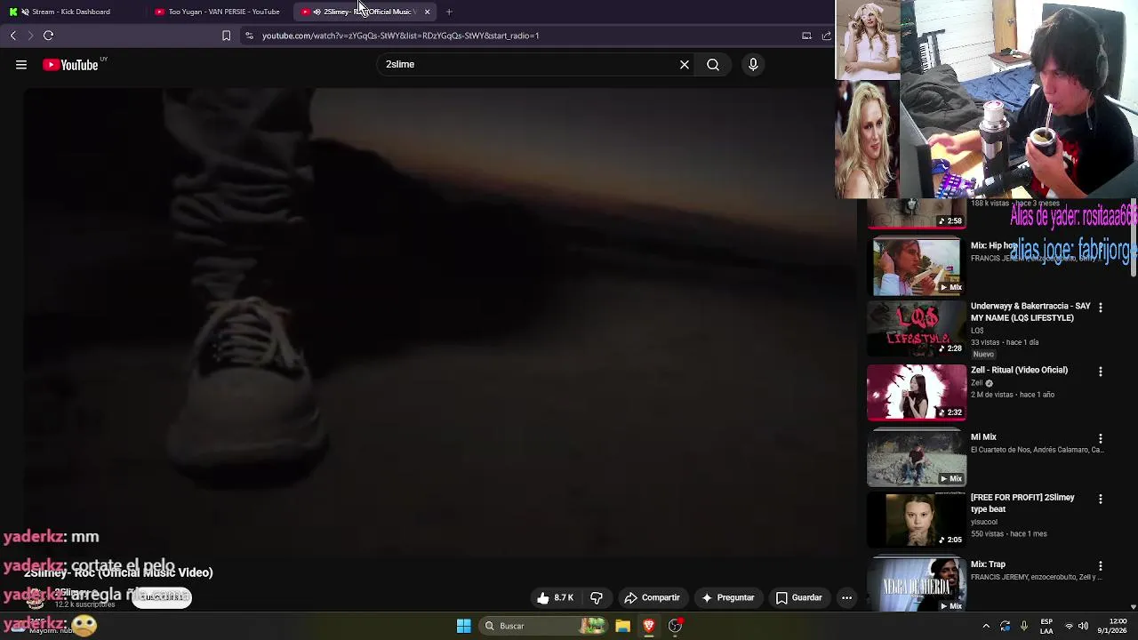1138x640 pixels.
Task: Open OBS Studio from the taskbar
Action: tap(675, 626)
